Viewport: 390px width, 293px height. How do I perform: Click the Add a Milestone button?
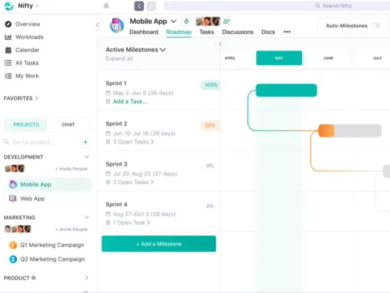159,244
